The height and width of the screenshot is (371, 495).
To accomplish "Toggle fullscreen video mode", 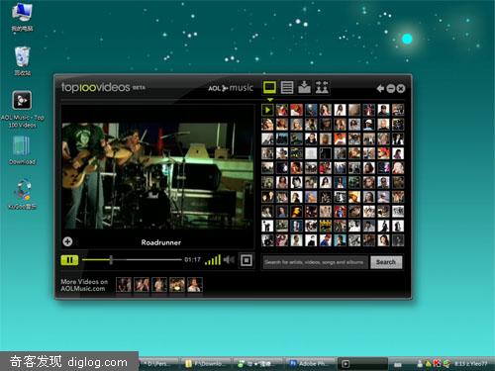I will 247,260.
